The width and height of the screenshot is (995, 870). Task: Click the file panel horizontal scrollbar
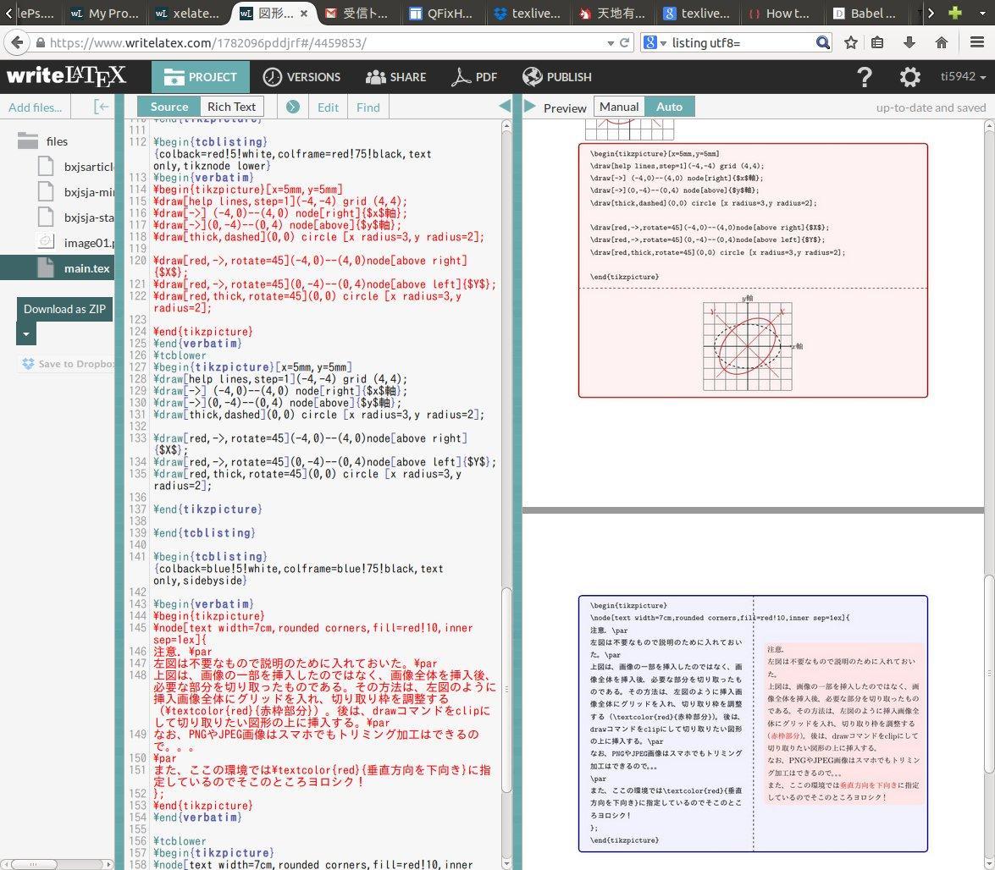pyautogui.click(x=35, y=864)
